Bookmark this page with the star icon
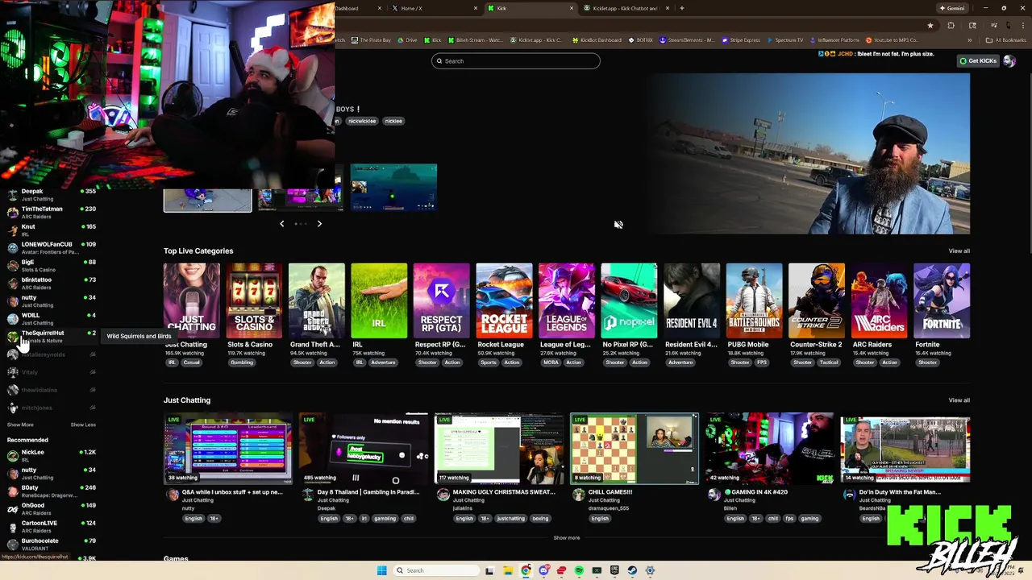The width and height of the screenshot is (1032, 580). (x=930, y=25)
